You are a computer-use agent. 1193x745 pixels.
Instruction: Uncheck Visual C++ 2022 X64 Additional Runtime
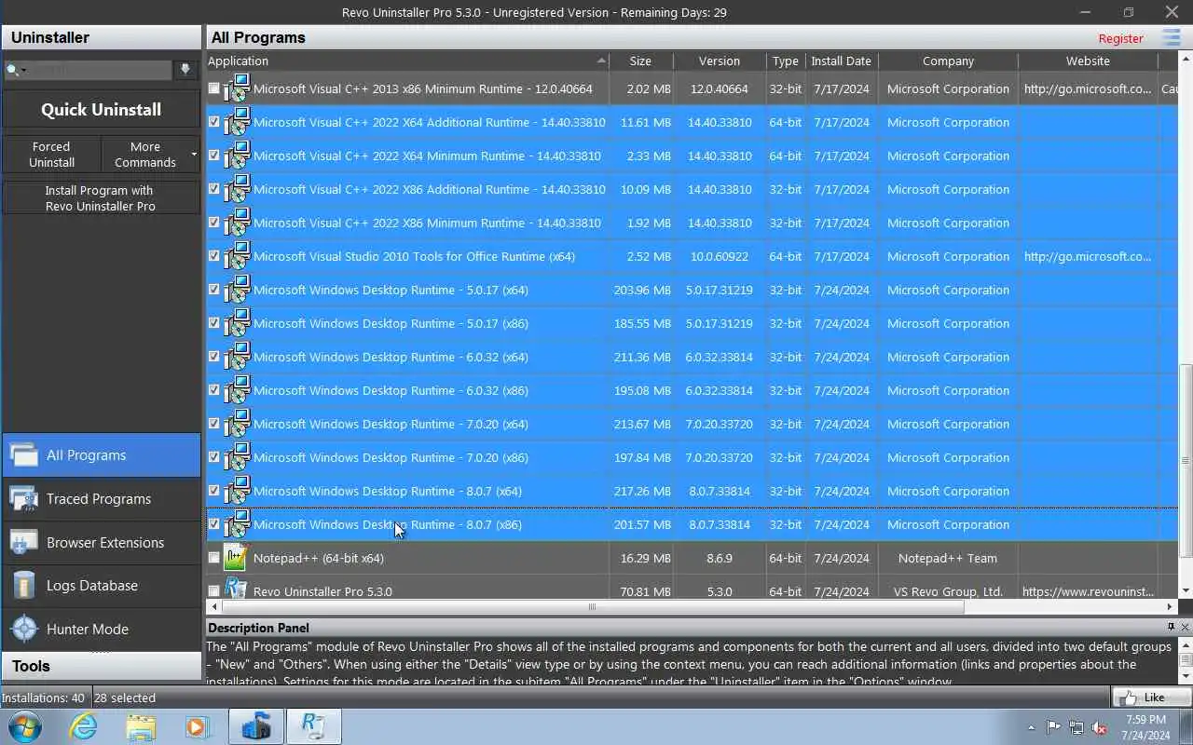point(214,122)
